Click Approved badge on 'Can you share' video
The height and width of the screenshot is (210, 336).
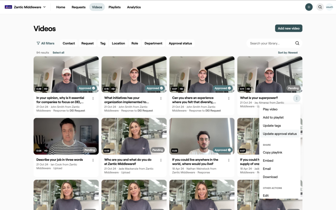click(223, 88)
